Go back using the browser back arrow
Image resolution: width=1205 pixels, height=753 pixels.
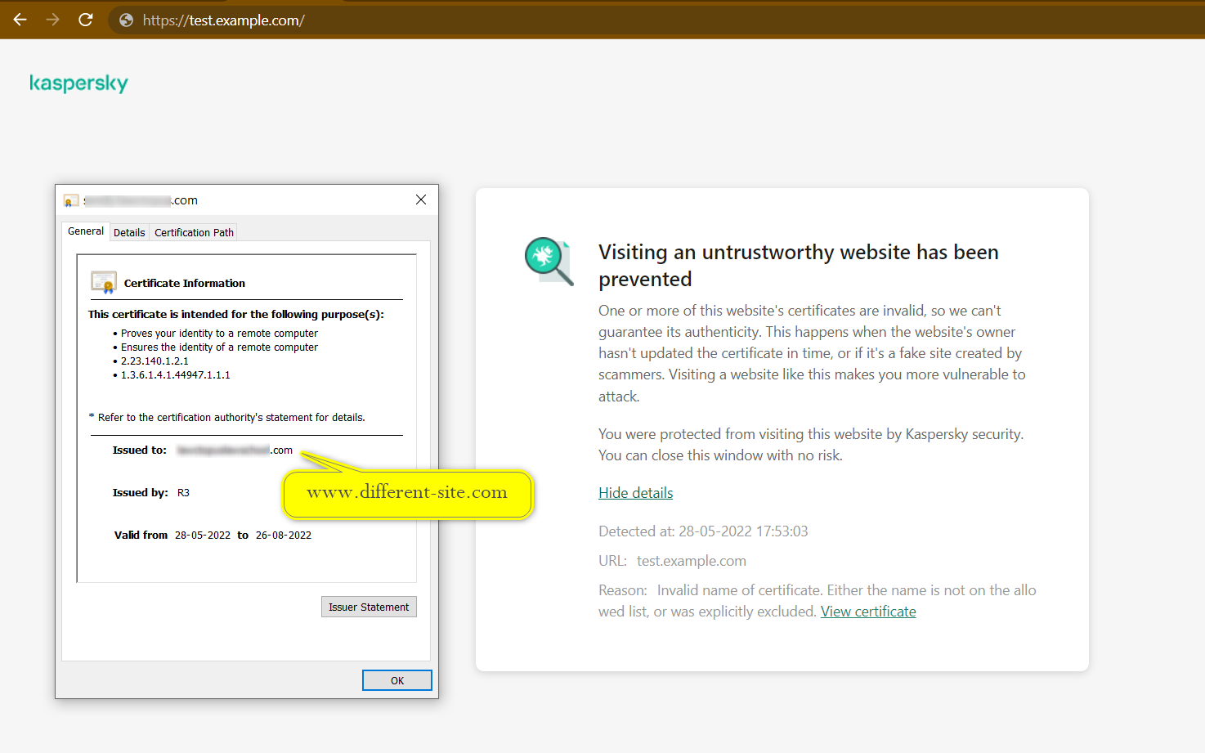(x=20, y=20)
